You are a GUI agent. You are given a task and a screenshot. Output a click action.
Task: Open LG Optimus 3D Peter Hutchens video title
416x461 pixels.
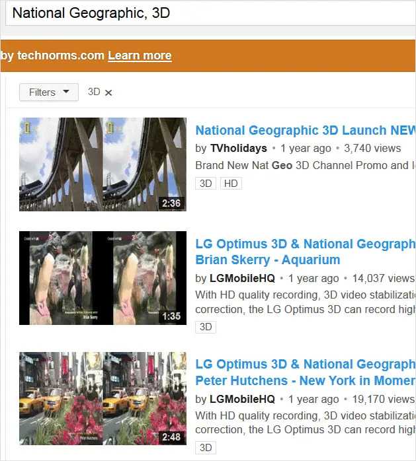click(306, 372)
